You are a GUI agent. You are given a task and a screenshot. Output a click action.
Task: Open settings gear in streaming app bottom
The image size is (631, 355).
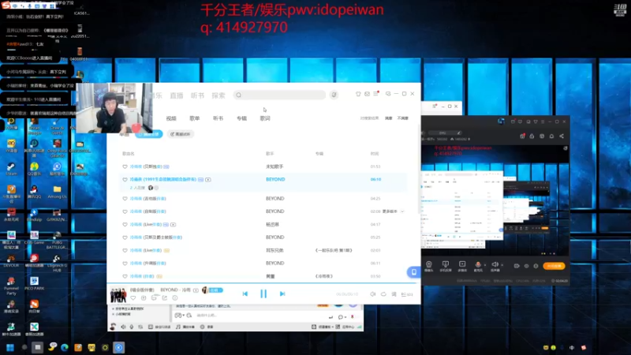(x=536, y=266)
